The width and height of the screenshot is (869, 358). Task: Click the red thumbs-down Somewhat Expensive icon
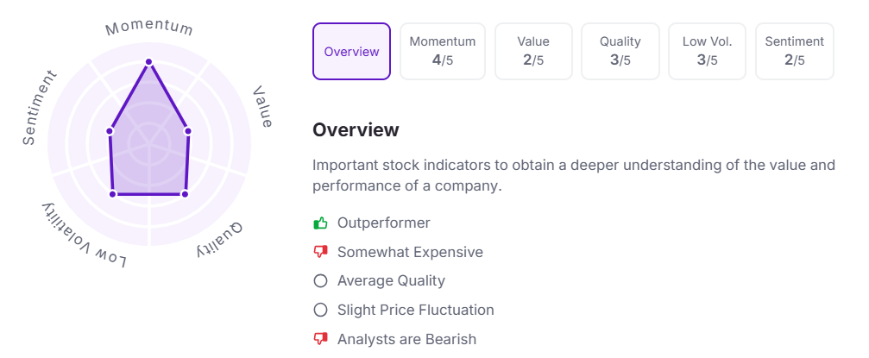(x=321, y=253)
